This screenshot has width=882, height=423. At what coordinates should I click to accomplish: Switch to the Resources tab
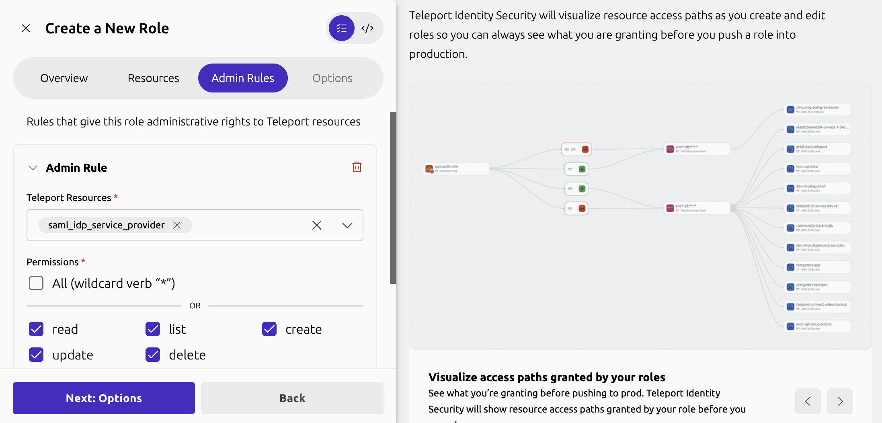pos(153,78)
